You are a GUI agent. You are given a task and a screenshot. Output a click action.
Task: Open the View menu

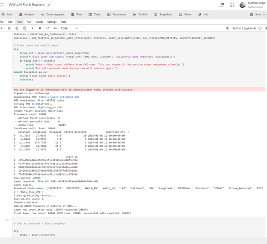click(x=20, y=22)
